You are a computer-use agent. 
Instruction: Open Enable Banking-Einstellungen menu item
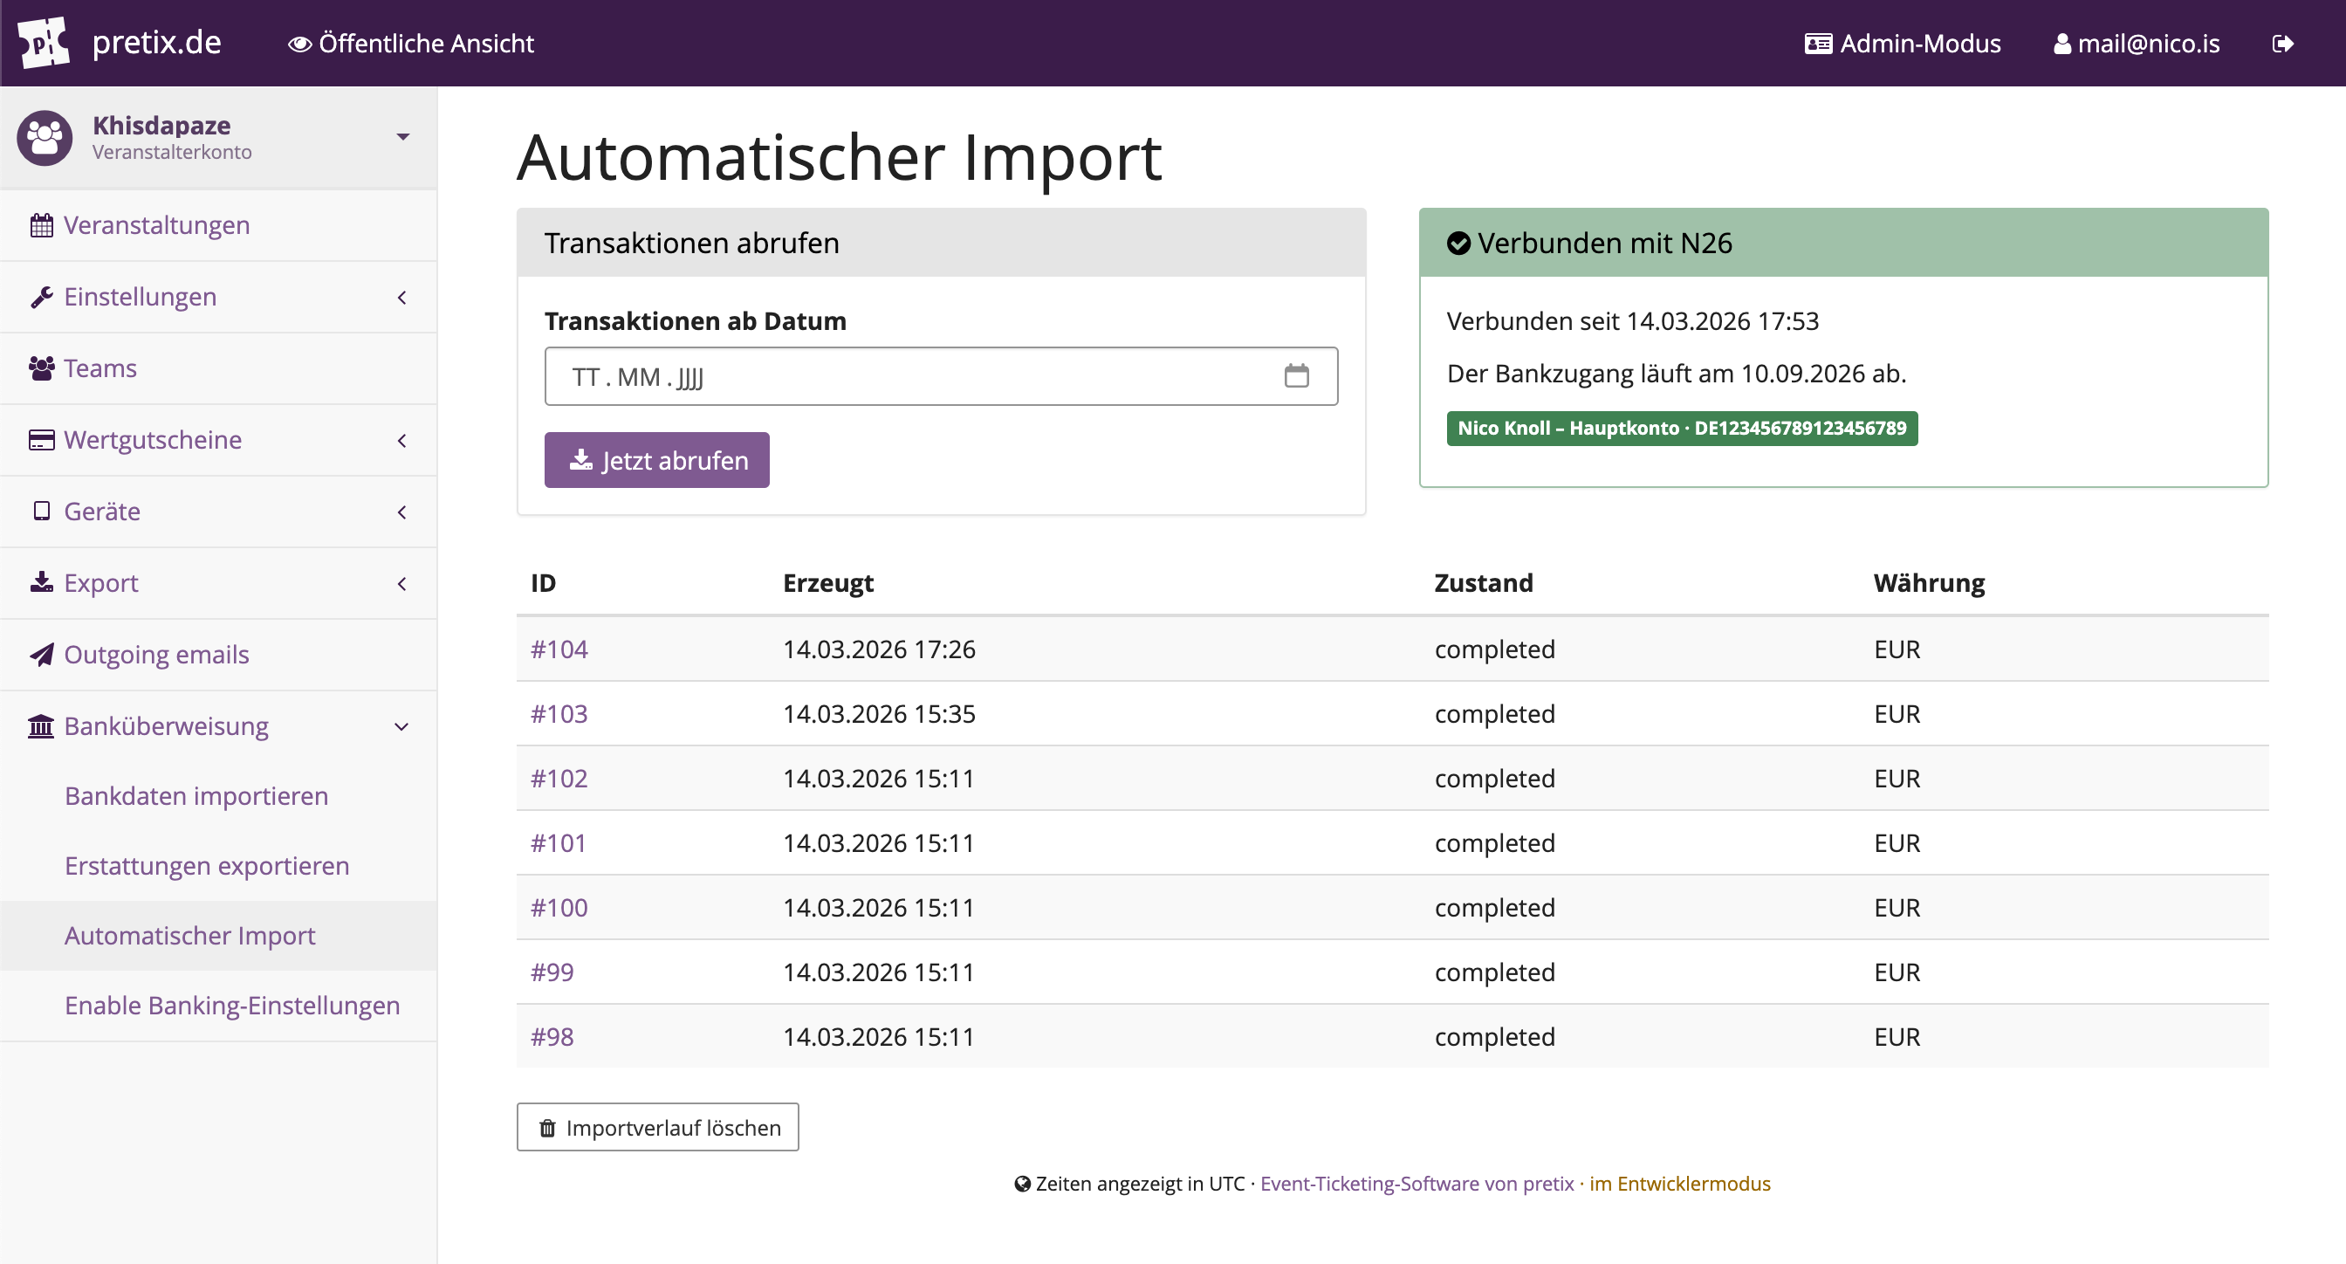click(x=231, y=1006)
